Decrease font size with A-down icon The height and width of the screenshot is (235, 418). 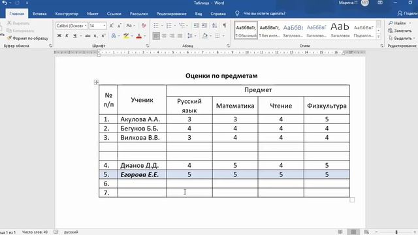[x=119, y=25]
